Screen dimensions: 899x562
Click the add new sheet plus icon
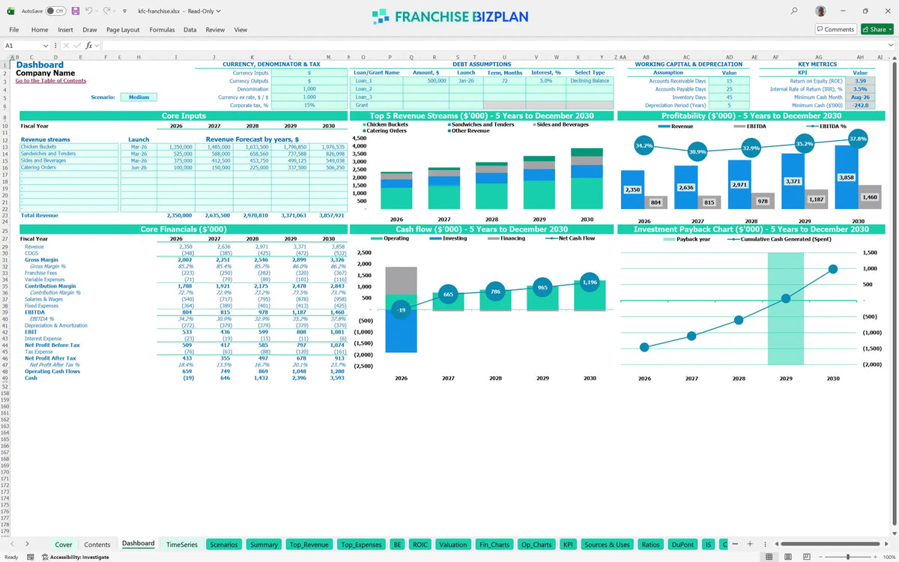[750, 544]
